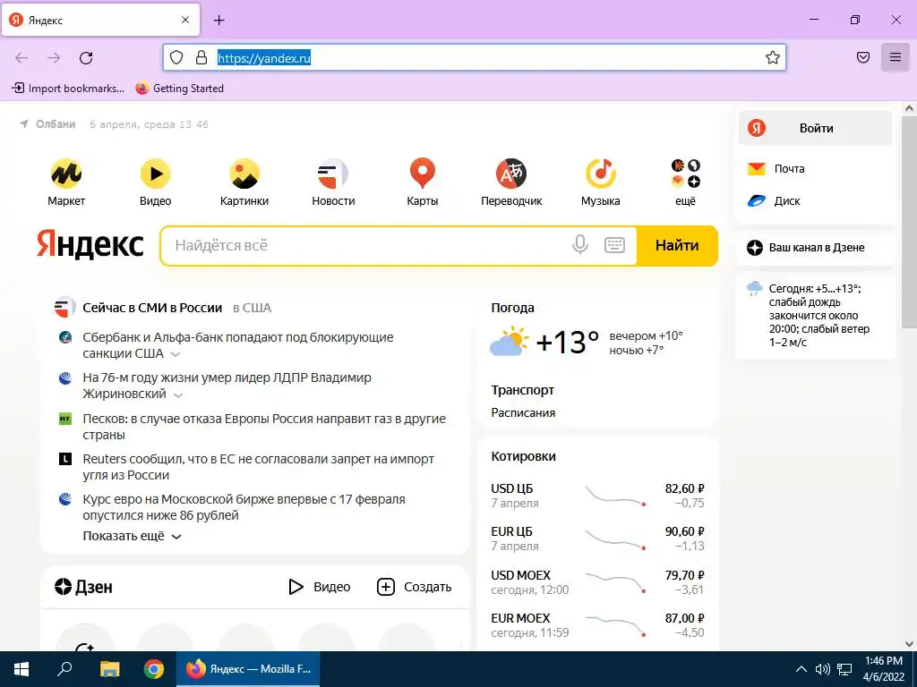The height and width of the screenshot is (687, 917).
Task: Open the +13° weather temperature
Action: pos(567,343)
